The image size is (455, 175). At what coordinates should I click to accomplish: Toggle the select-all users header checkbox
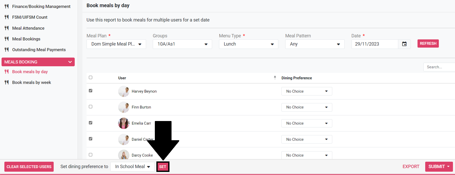91,78
